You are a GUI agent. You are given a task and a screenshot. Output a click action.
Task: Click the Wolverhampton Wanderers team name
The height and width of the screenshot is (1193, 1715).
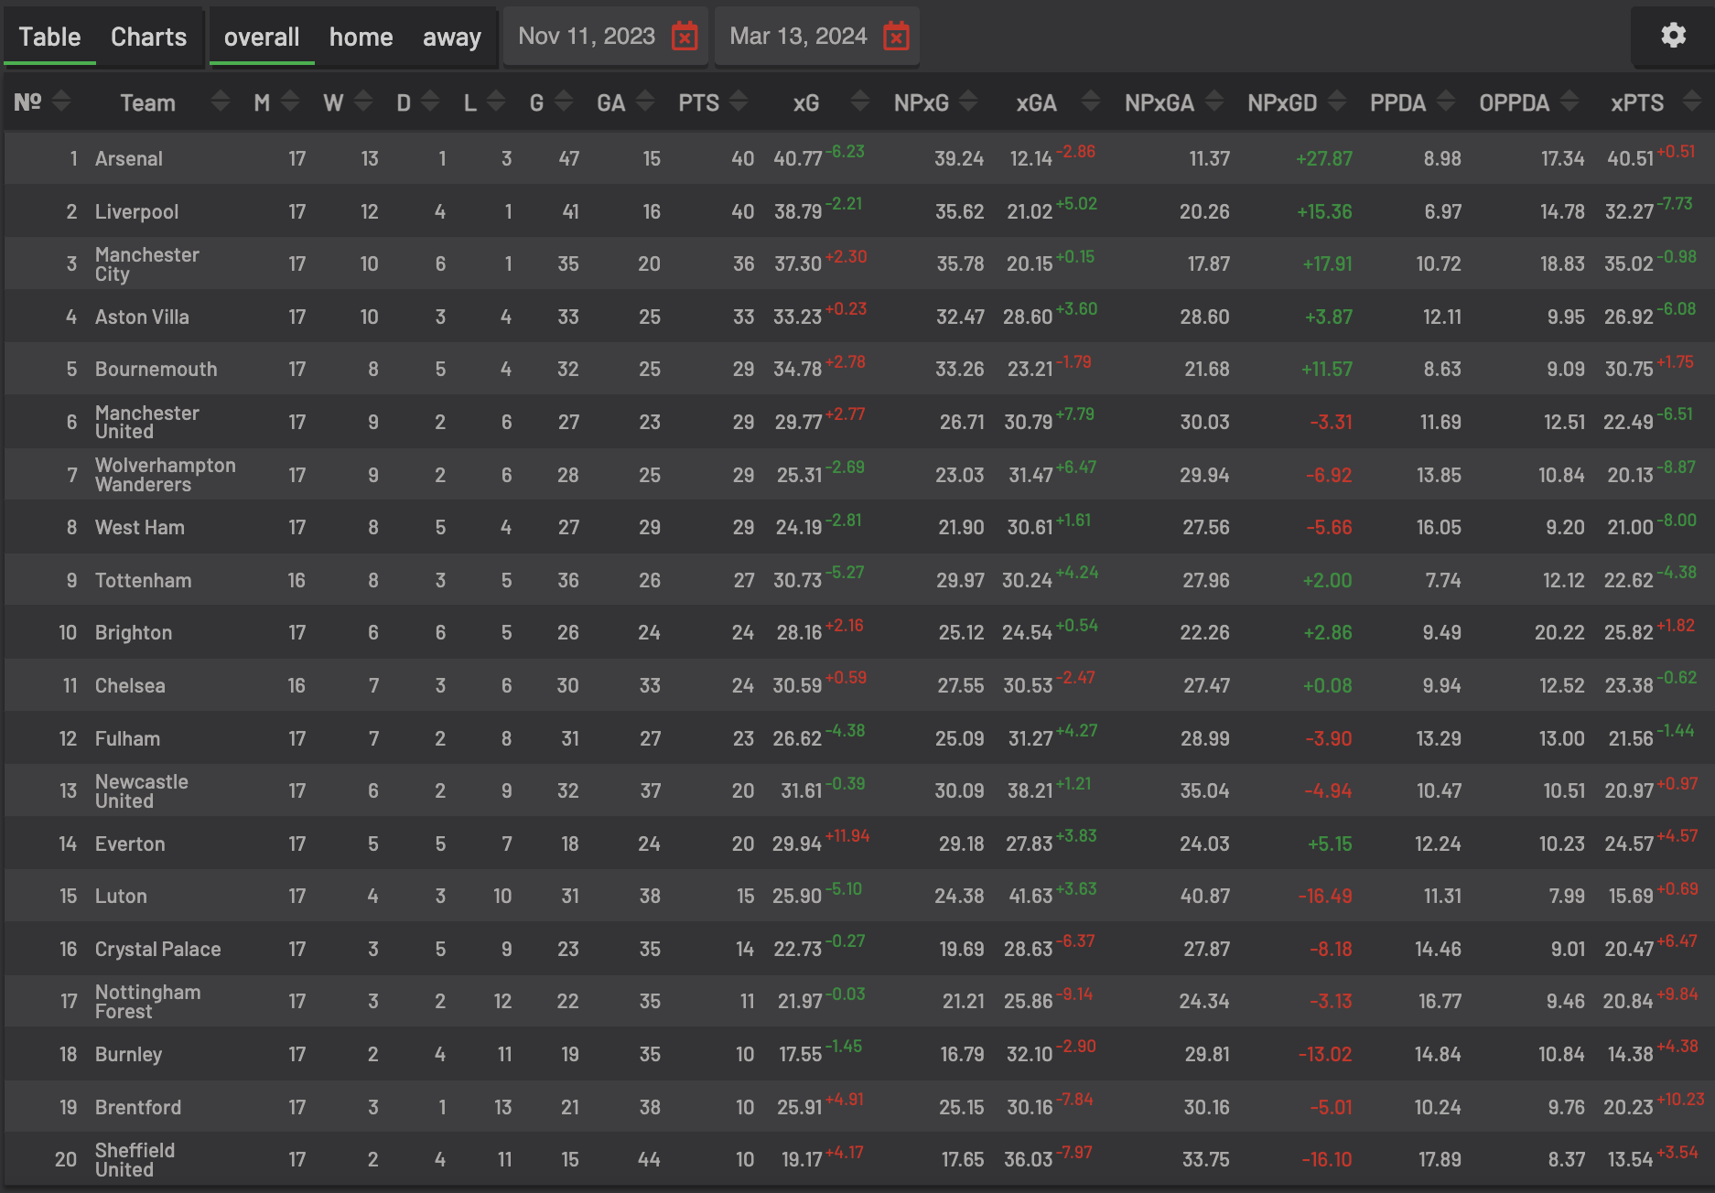pos(166,475)
